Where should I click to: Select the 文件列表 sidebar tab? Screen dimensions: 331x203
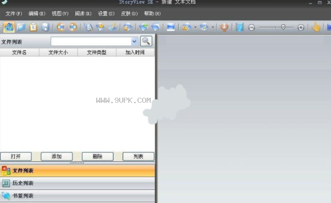[x=77, y=170]
